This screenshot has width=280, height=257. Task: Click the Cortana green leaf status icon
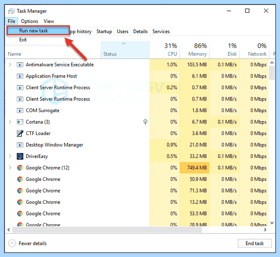tap(145, 122)
